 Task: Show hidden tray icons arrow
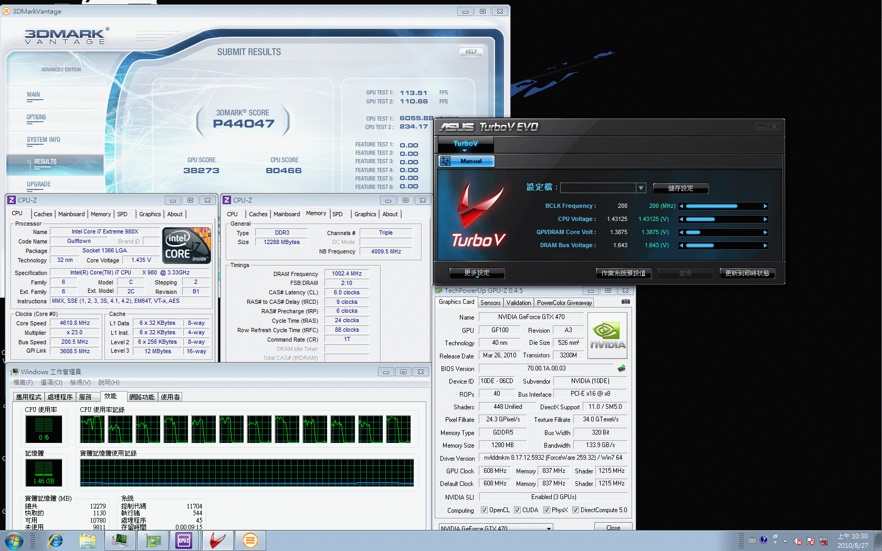click(x=785, y=541)
